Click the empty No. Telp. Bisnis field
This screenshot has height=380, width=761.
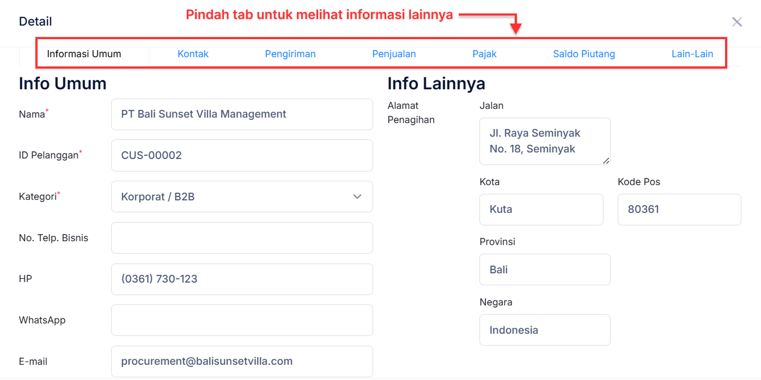[242, 238]
